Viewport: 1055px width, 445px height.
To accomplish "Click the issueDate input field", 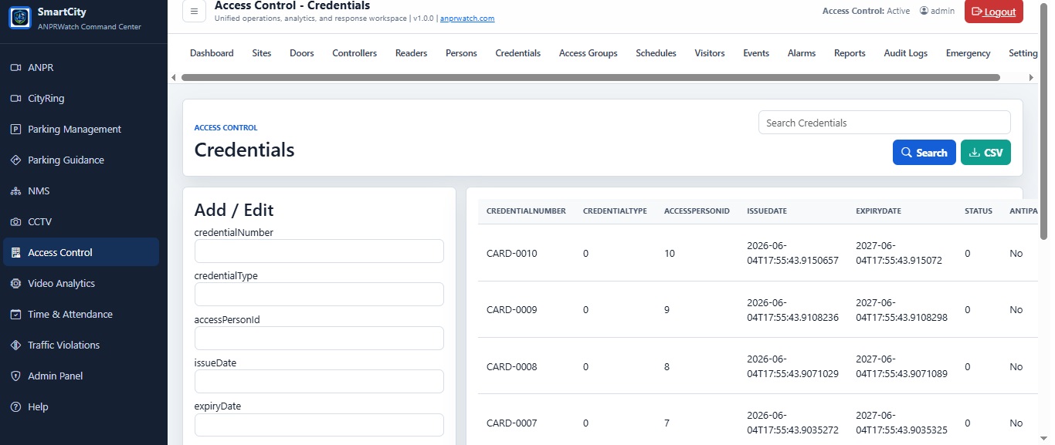I will click(319, 381).
